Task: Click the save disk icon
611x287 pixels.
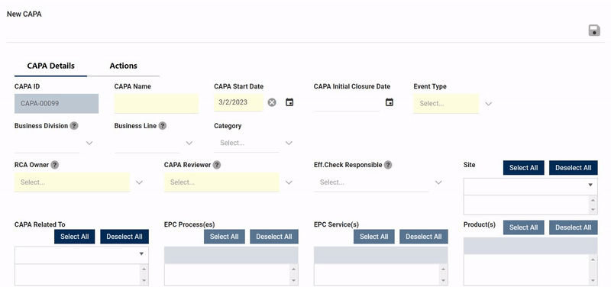Action: click(594, 31)
